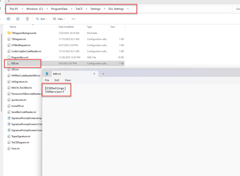Click the SignaturePromptScreen.bmp image file icon
Image resolution: width=240 pixels, height=176 pixels.
[9, 118]
